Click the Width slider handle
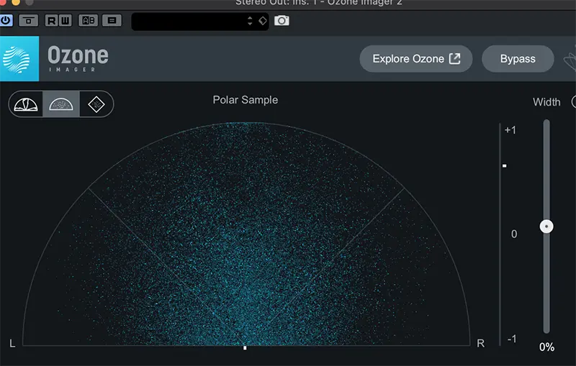 (x=546, y=227)
